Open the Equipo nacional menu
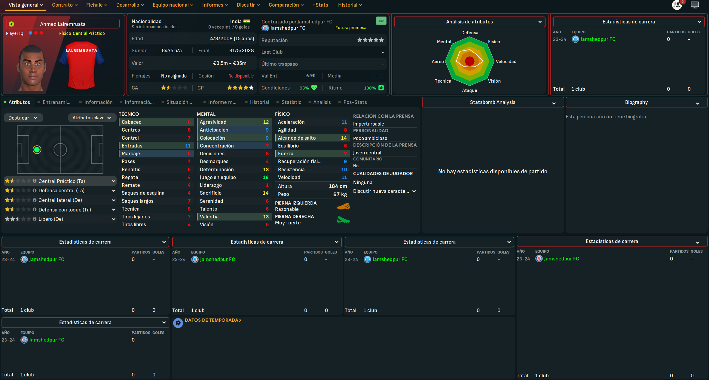Screen dimensions: 709x380 pyautogui.click(x=173, y=5)
